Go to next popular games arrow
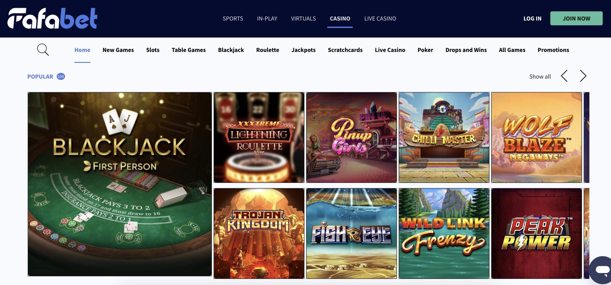The width and height of the screenshot is (611, 285). (x=583, y=76)
